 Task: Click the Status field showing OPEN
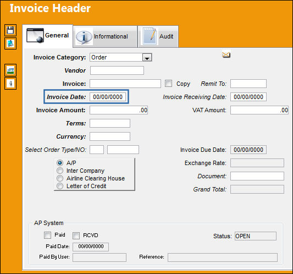256,236
